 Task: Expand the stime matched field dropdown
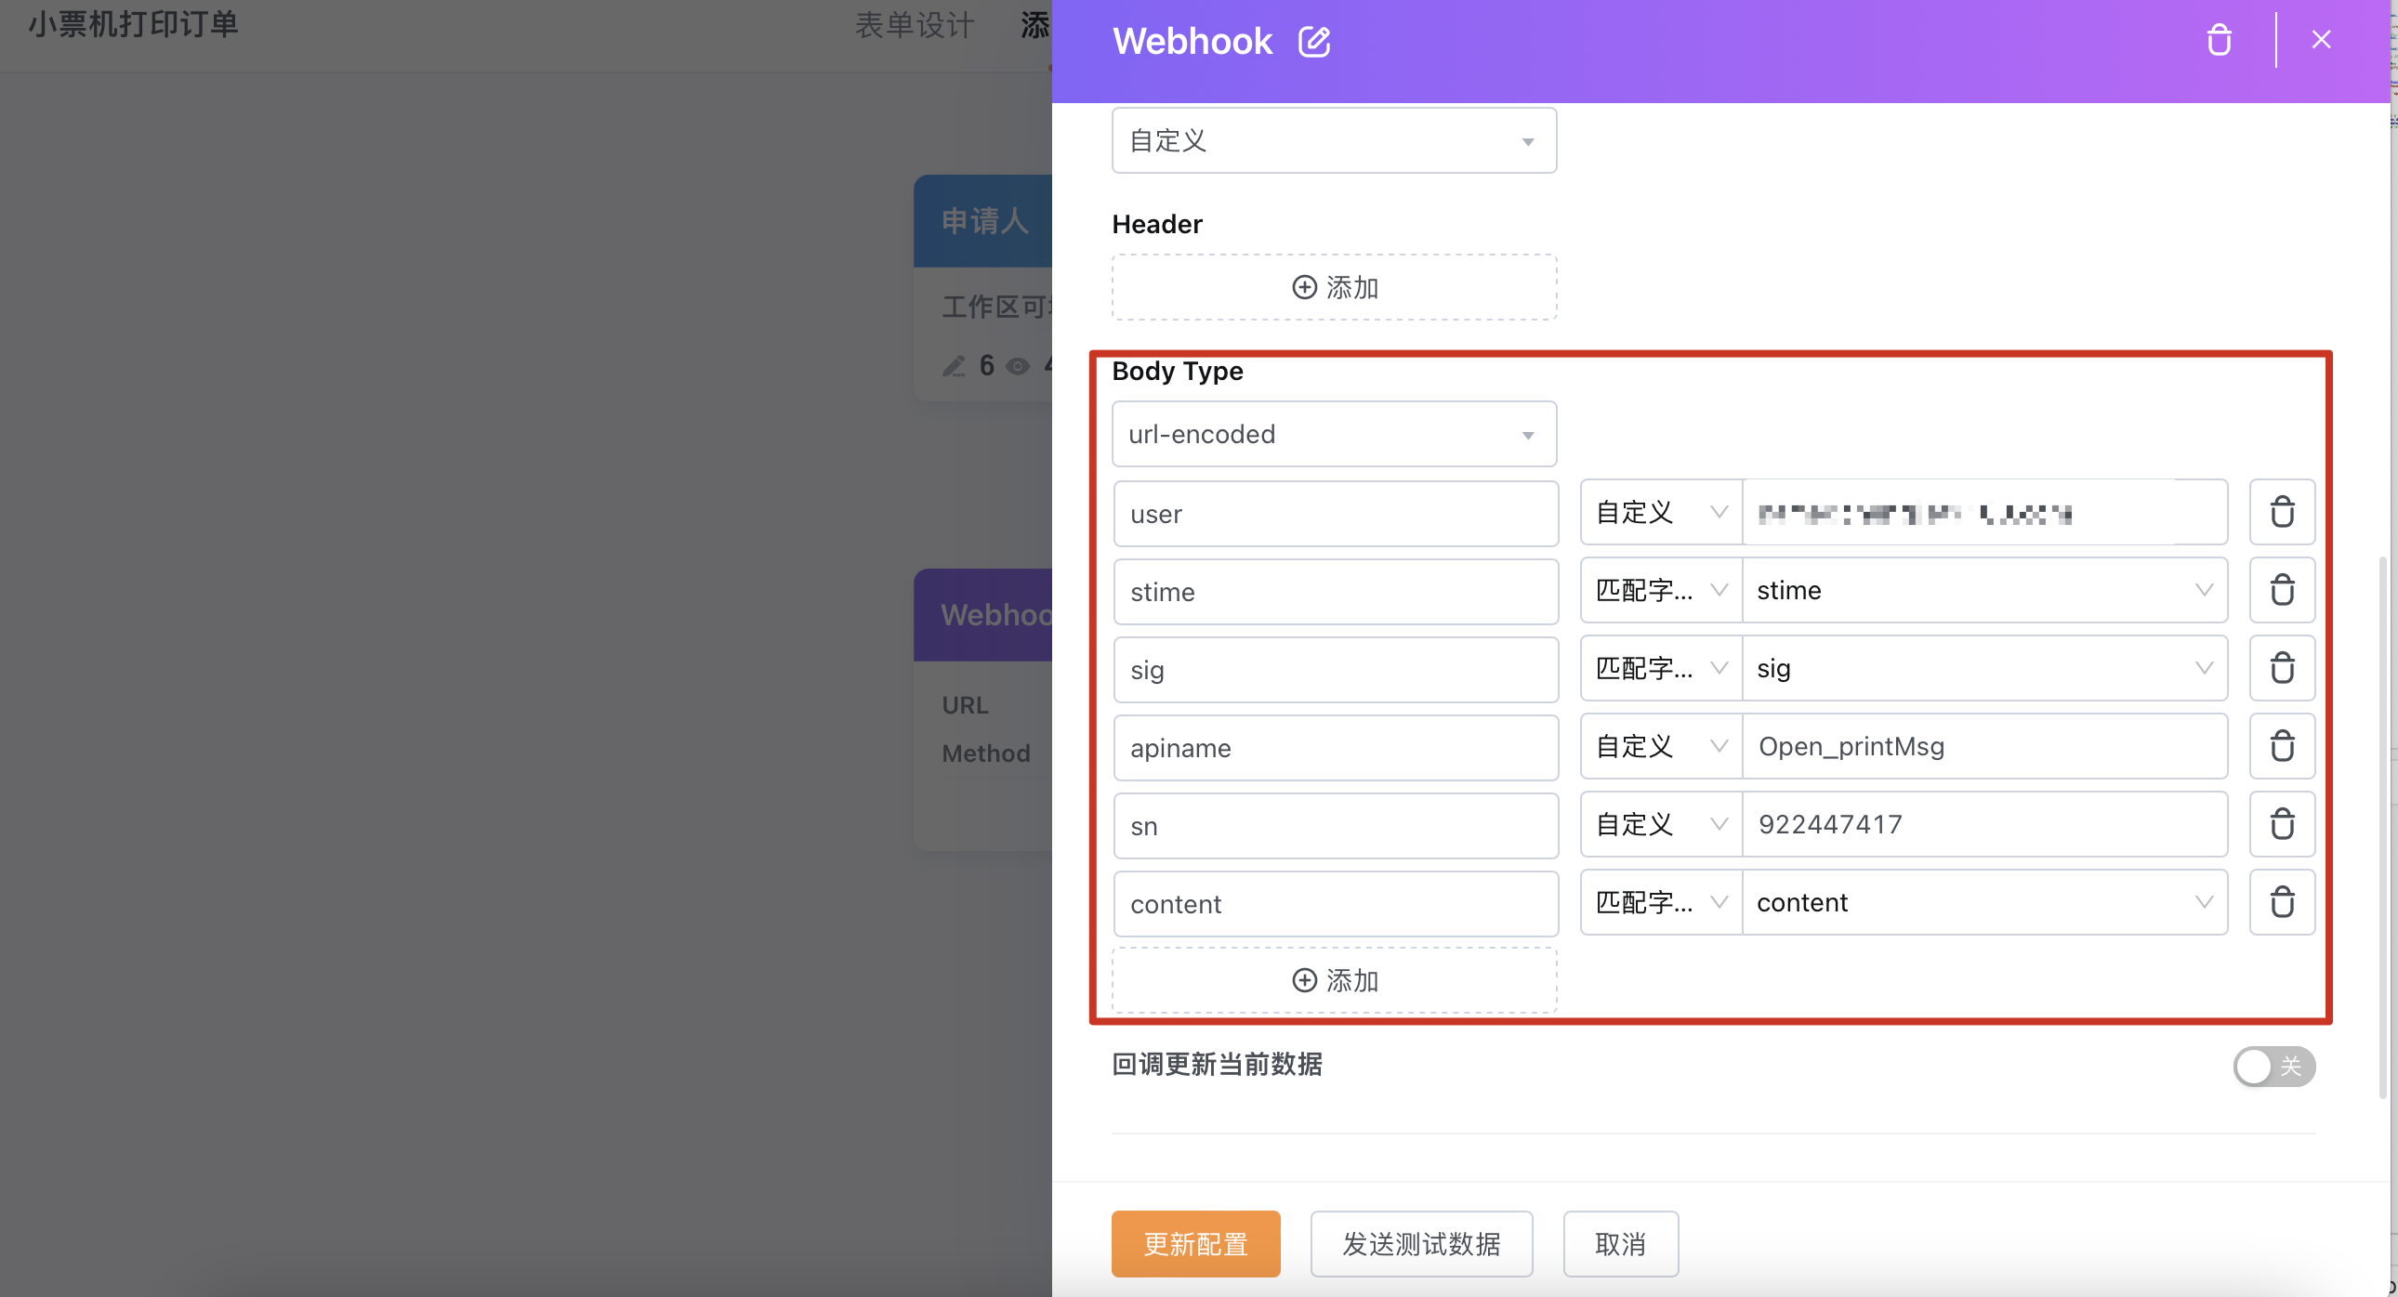coord(1984,590)
